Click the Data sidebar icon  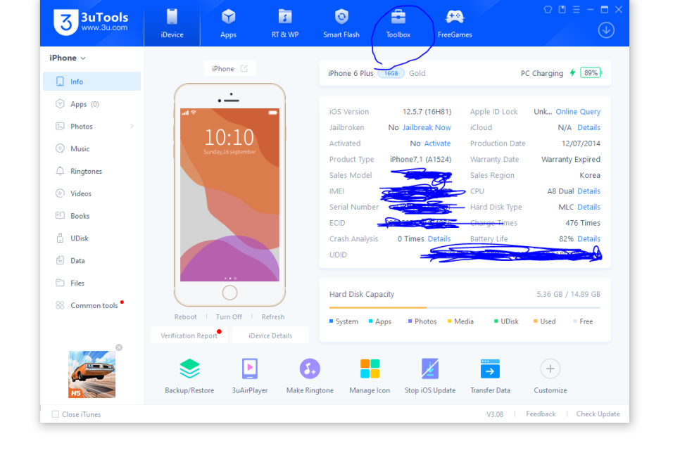60,260
